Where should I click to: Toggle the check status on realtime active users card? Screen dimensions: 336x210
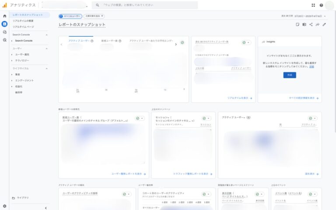pyautogui.click(x=246, y=42)
